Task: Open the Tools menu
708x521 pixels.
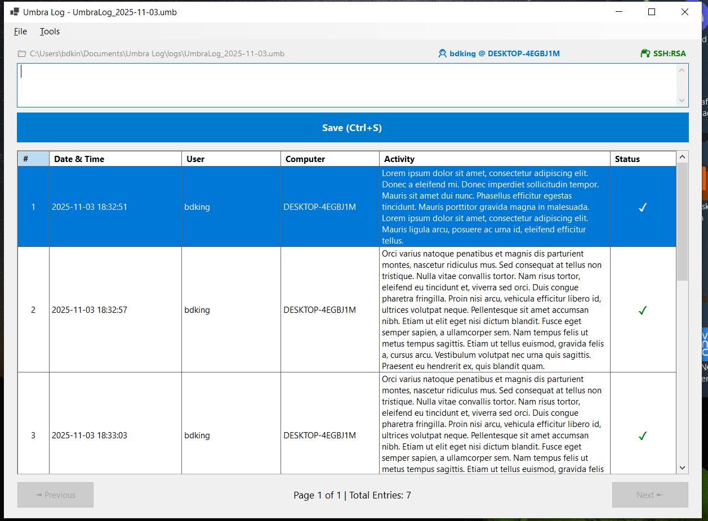Action: (50, 32)
